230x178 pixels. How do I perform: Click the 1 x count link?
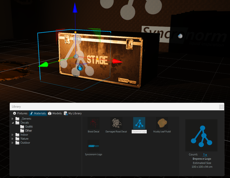pyautogui.click(x=205, y=155)
